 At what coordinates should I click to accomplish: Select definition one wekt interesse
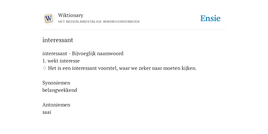tap(61, 61)
